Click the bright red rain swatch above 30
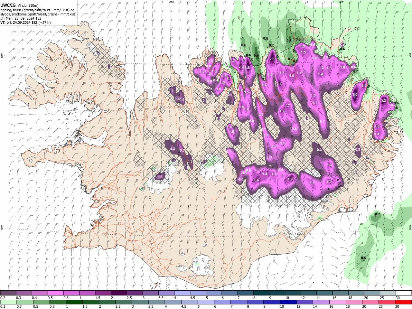The image size is (412, 309). 403,302
